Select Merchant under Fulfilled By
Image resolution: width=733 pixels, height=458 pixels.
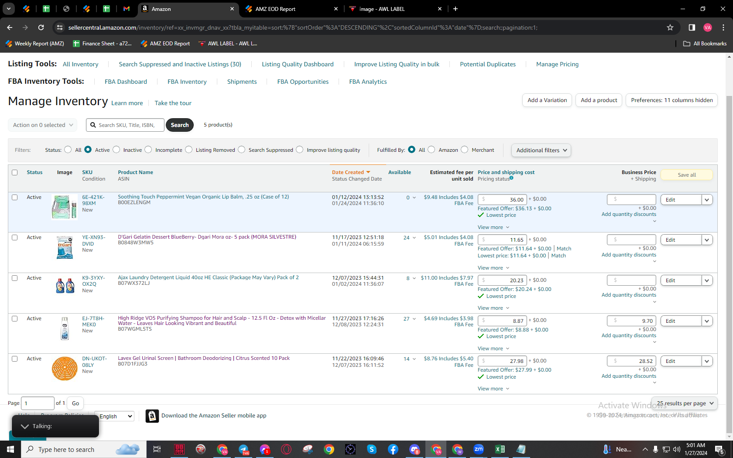tap(465, 150)
